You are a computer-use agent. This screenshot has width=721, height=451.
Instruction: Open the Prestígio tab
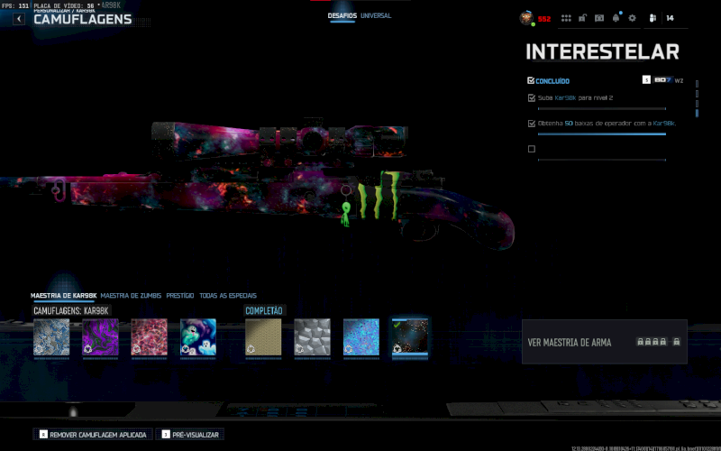179,296
